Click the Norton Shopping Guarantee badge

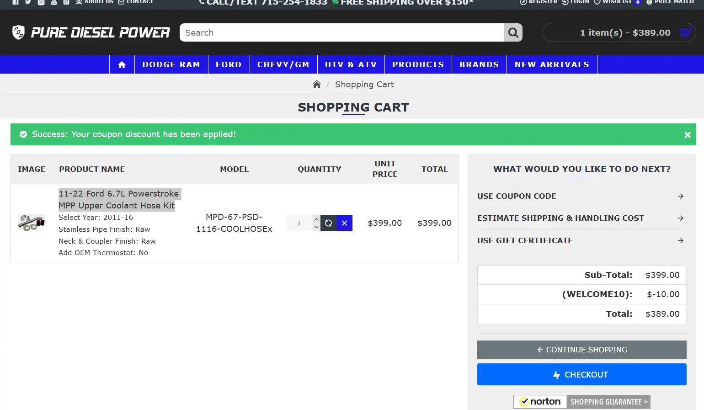click(x=581, y=402)
